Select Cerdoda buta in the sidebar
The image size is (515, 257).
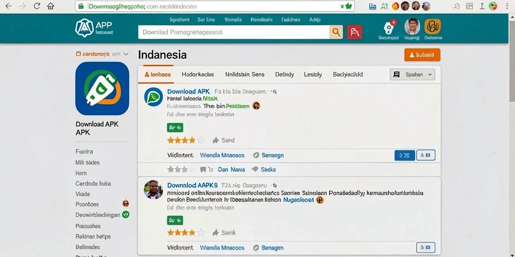click(x=93, y=183)
